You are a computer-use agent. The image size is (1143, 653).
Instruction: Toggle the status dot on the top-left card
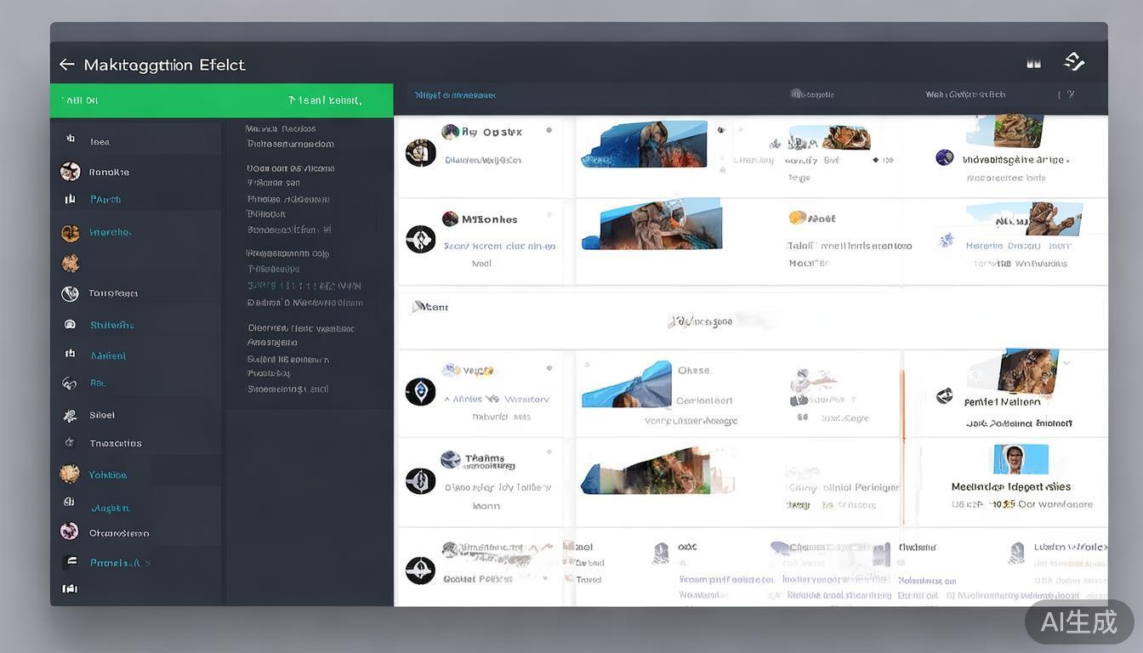[x=549, y=130]
